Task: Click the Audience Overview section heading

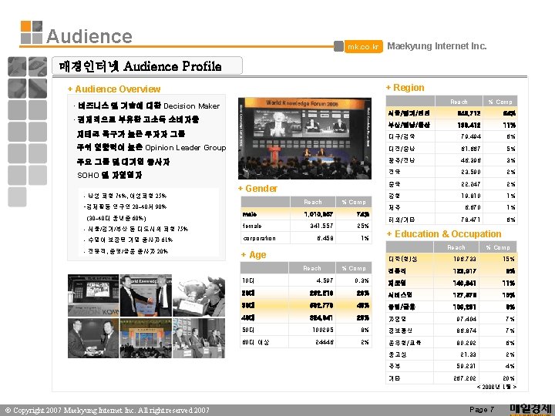Action: (x=114, y=89)
